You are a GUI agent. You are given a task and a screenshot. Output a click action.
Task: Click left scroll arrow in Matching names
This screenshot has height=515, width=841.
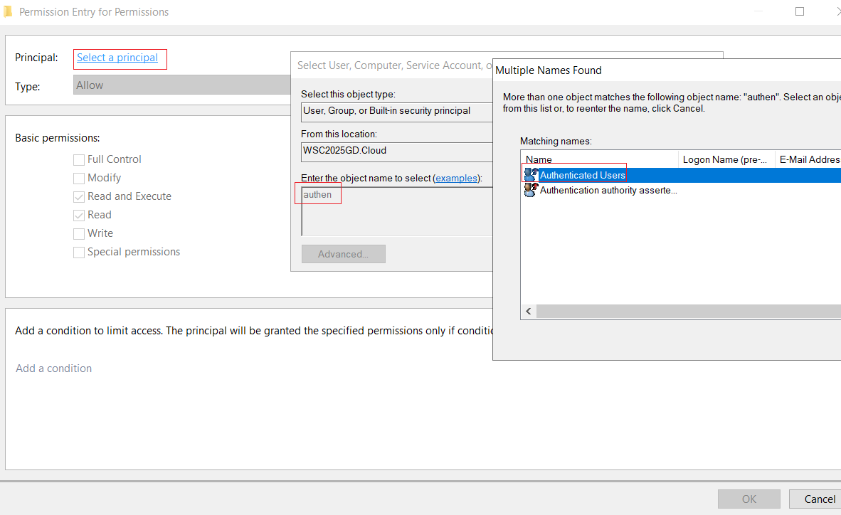(529, 311)
